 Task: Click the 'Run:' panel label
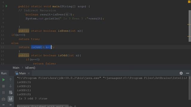pos(4,73)
